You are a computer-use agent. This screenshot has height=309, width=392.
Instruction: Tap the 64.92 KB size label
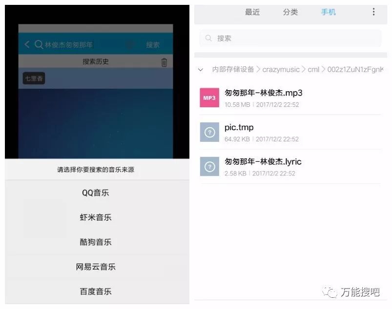pyautogui.click(x=237, y=139)
